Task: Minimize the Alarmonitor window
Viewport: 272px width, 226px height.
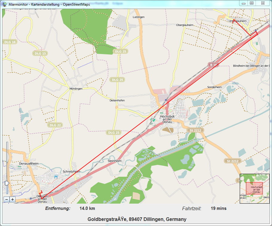Action: click(243, 3)
